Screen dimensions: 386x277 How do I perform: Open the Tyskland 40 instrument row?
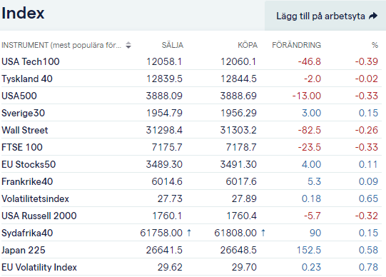click(191, 79)
